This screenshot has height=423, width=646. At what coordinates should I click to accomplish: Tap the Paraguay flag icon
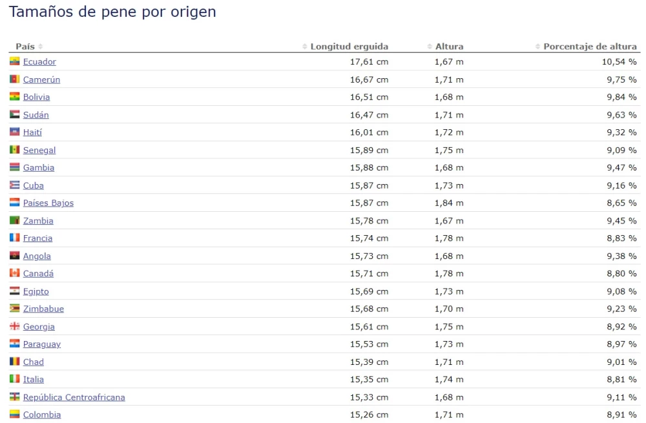14,344
